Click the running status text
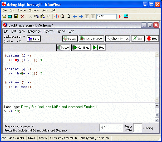Screen dimensions: 162x142 pos(148,128)
